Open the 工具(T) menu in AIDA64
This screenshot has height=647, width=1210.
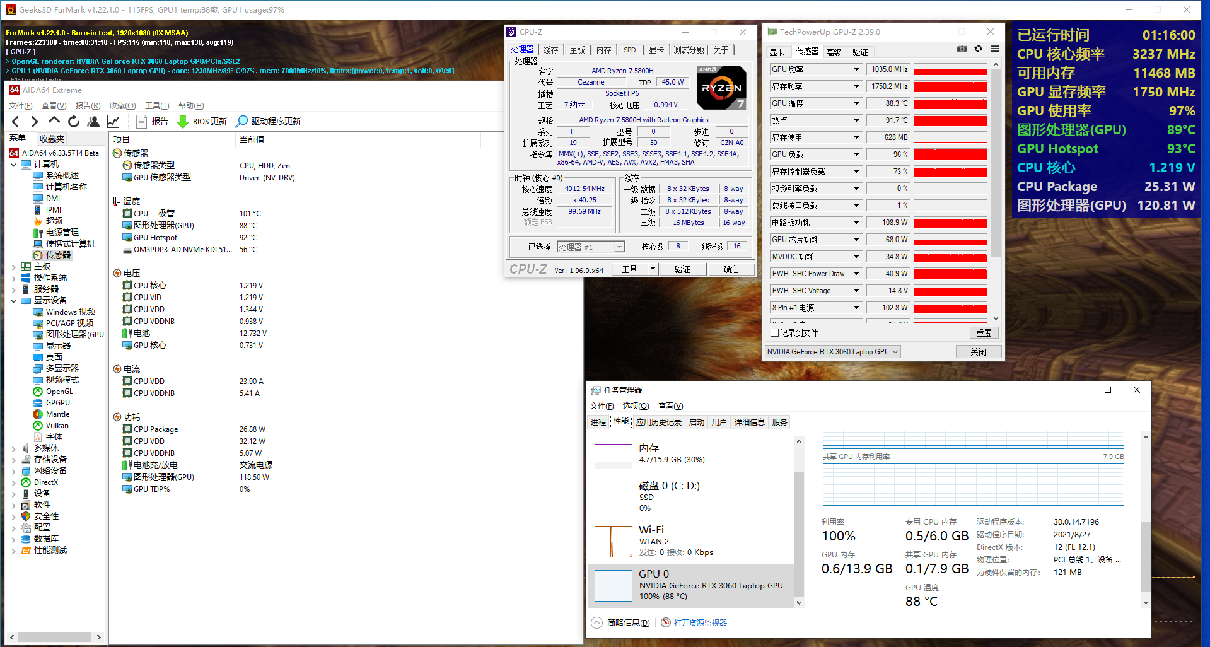(x=157, y=105)
